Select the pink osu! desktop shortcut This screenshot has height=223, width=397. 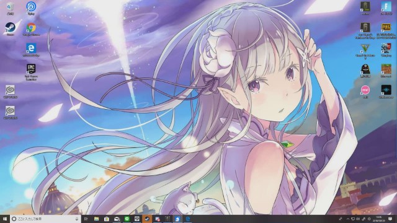(365, 91)
